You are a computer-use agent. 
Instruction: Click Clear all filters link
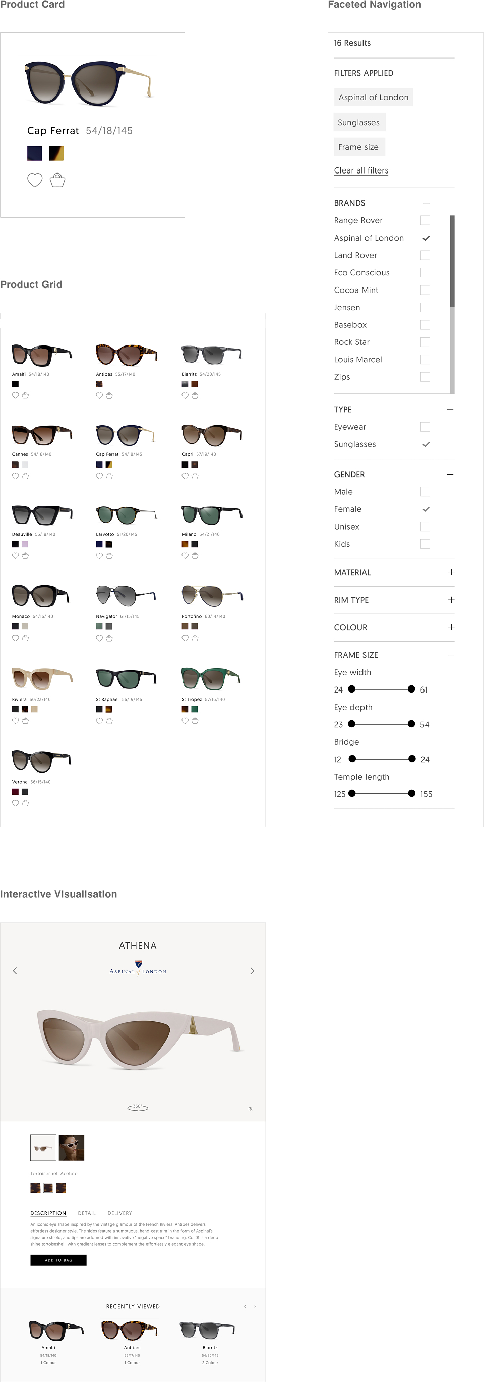361,170
